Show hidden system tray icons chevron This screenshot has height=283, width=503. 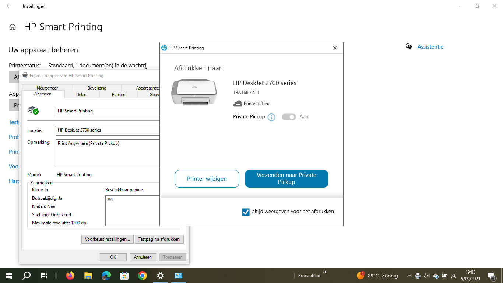409,276
